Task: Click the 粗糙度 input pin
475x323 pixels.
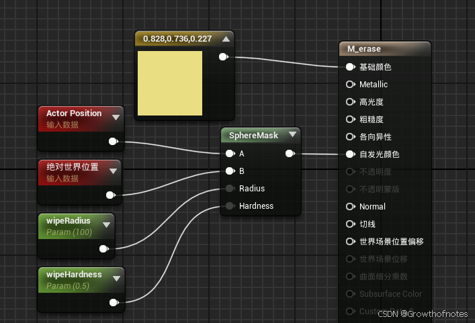Action: point(351,120)
